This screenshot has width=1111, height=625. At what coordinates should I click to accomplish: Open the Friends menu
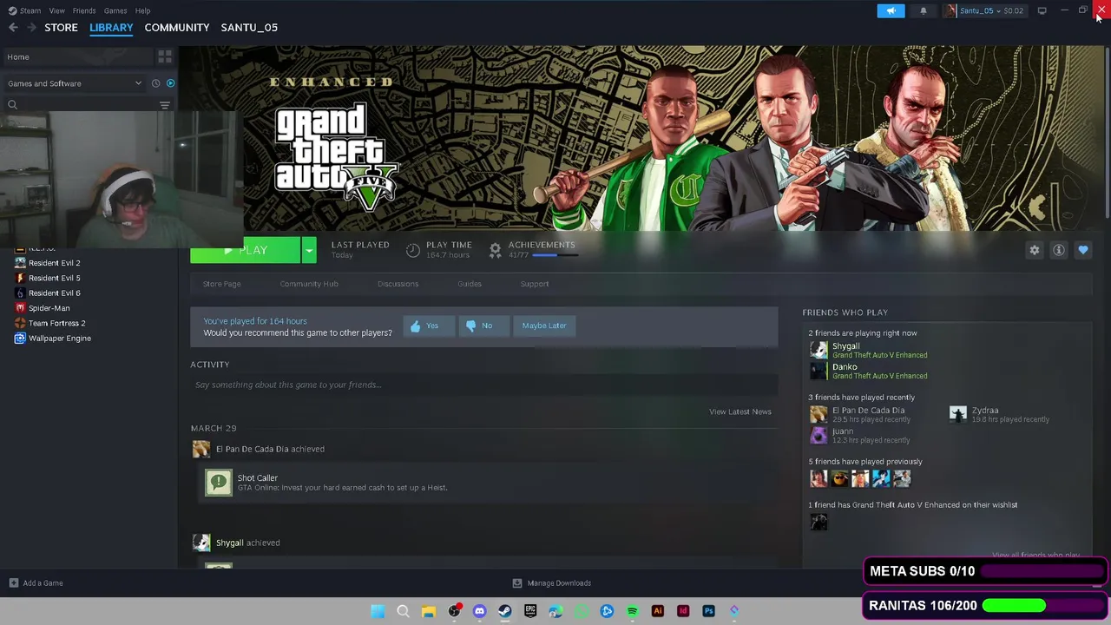click(84, 10)
